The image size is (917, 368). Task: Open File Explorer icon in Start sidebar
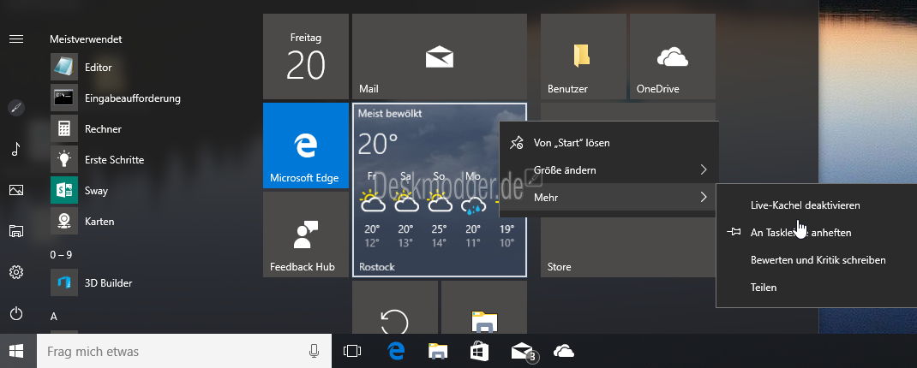(15, 231)
